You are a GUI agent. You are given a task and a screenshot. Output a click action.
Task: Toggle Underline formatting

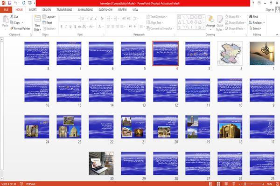(70, 27)
